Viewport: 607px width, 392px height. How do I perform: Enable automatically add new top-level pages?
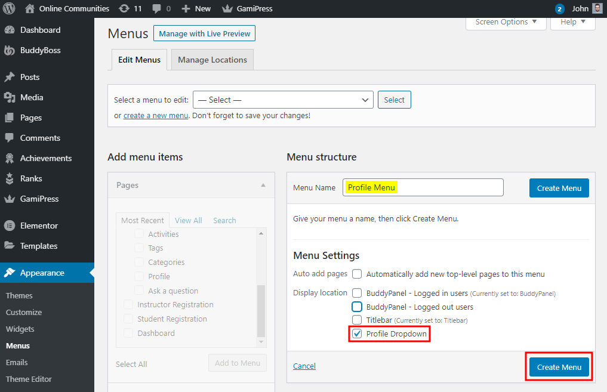[357, 274]
